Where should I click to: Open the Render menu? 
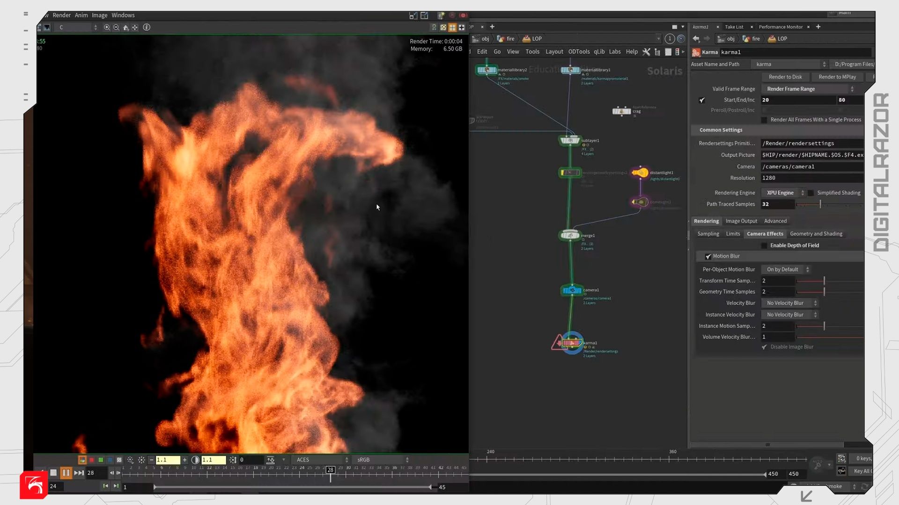61,15
